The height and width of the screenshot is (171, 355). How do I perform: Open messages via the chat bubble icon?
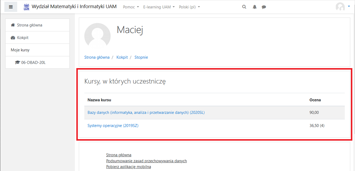[x=264, y=6]
